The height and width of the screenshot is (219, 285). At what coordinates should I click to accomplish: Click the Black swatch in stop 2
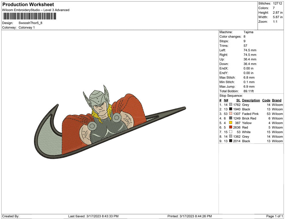pyautogui.click(x=231, y=109)
